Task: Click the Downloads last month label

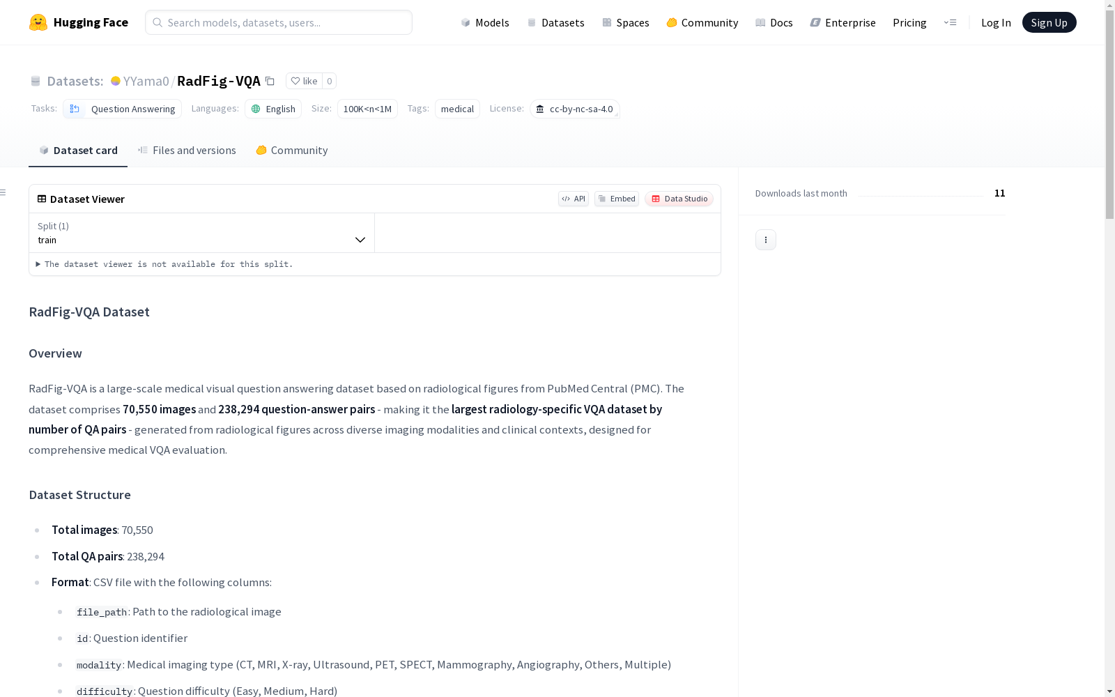Action: [801, 193]
